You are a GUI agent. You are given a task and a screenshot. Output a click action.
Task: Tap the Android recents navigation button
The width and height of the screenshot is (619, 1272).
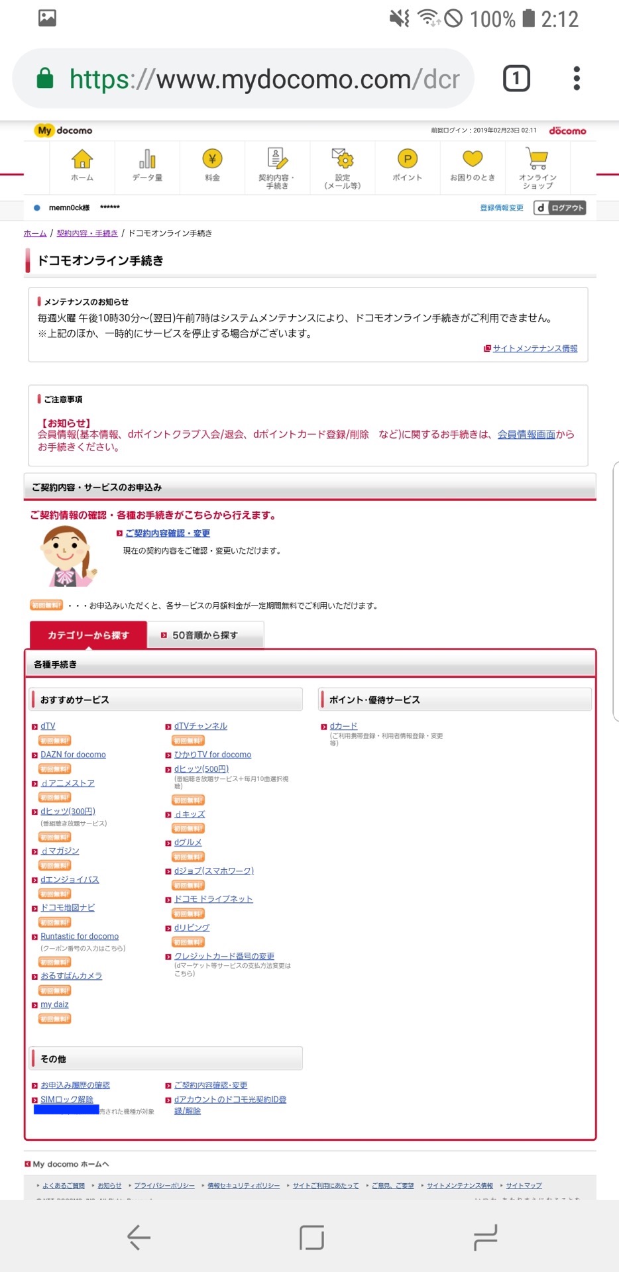[485, 1237]
